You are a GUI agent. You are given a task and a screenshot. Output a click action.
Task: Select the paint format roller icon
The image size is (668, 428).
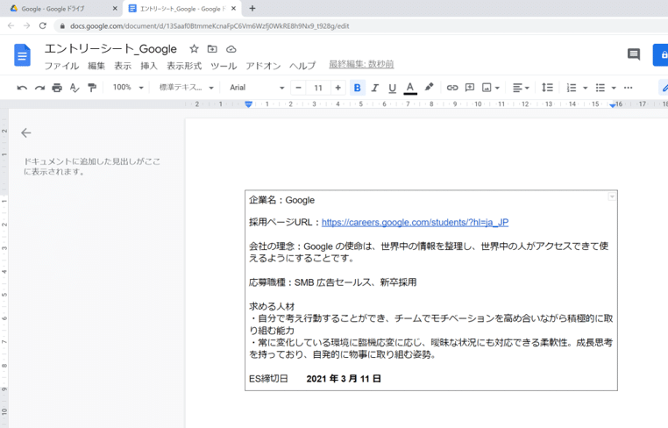pyautogui.click(x=92, y=88)
